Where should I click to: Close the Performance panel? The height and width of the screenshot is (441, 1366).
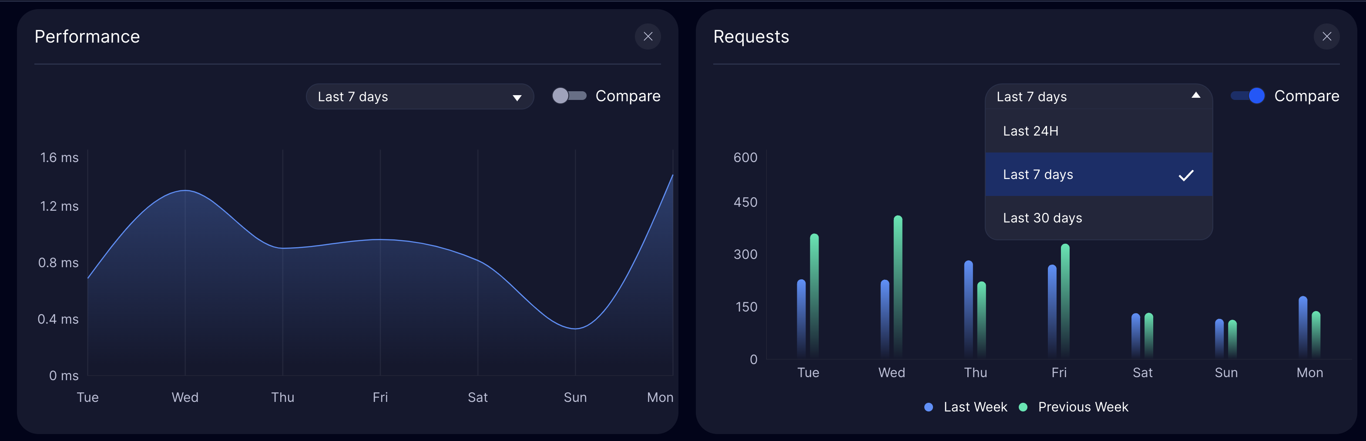pyautogui.click(x=648, y=36)
